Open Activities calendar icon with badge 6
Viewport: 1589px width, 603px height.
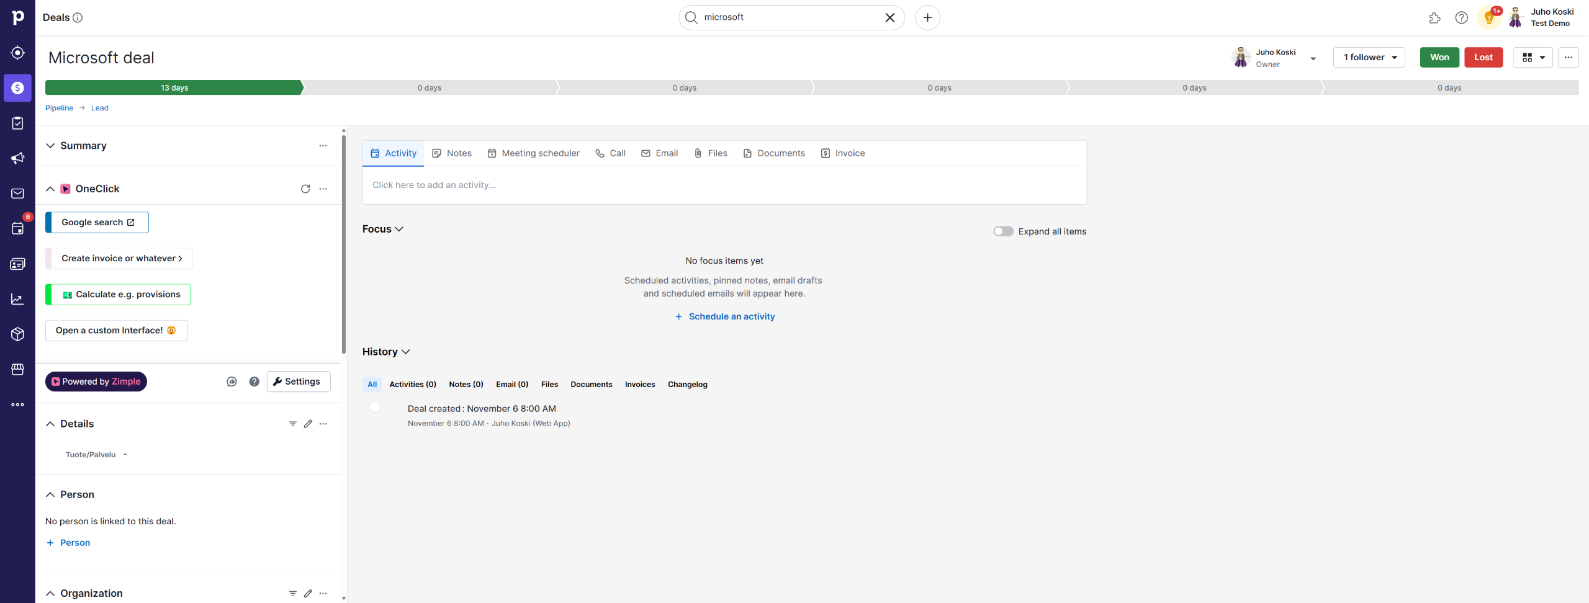[17, 228]
